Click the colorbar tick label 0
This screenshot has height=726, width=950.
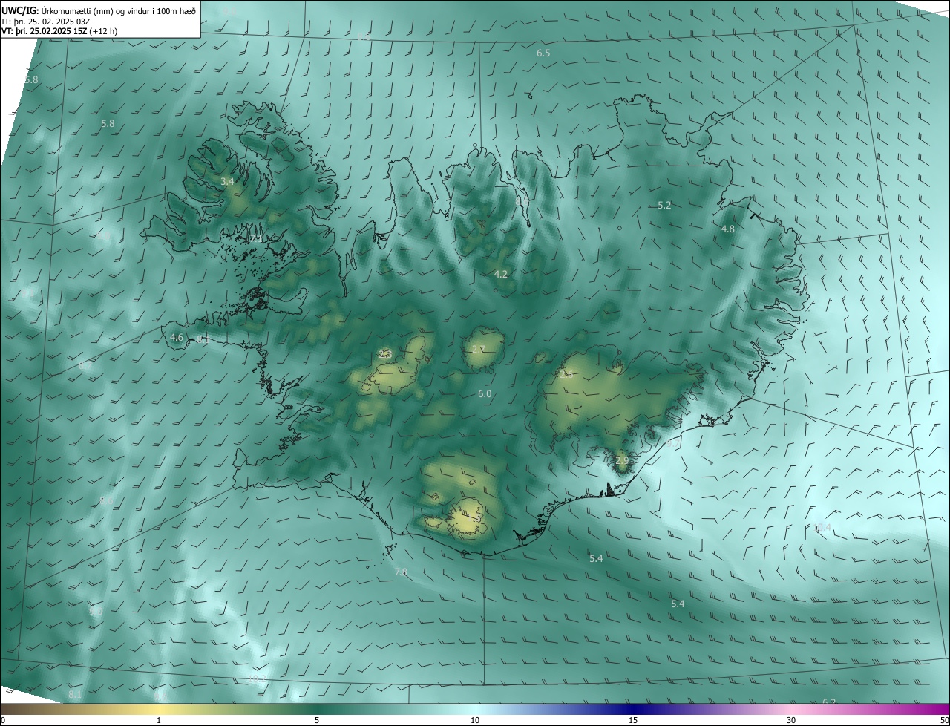coord(3,720)
